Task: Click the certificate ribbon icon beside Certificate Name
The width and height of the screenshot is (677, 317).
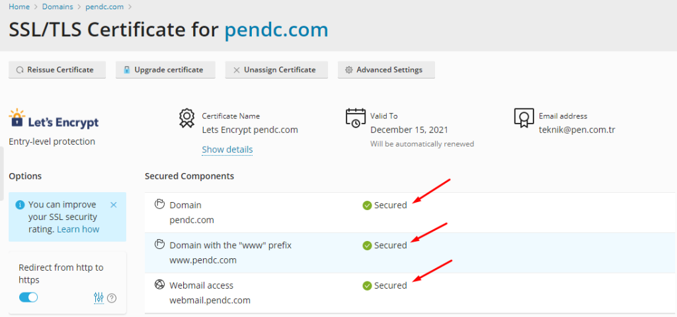Action: (x=186, y=118)
